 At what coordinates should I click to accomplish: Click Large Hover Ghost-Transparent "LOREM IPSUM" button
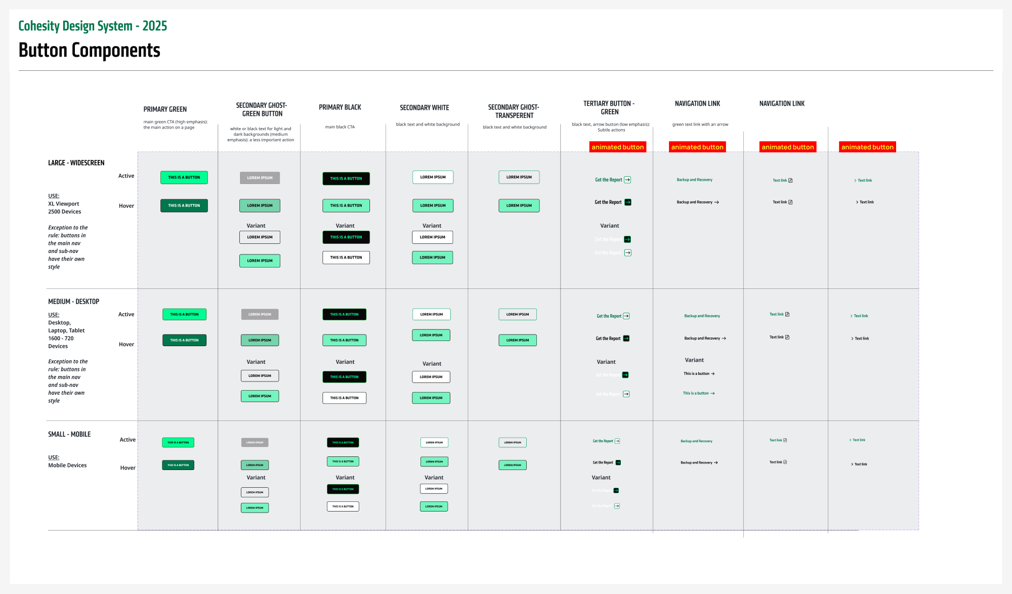click(519, 205)
